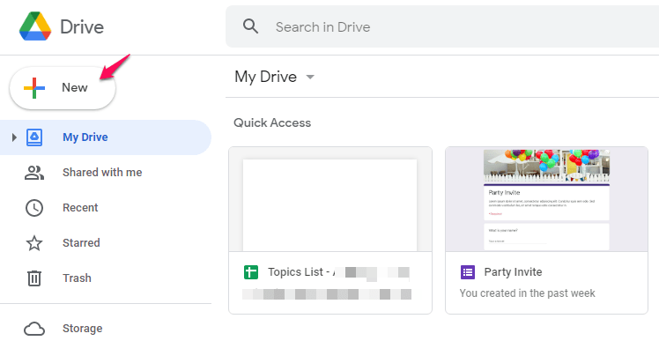Click the My Drive sidebar icon
This screenshot has width=659, height=341.
tap(34, 137)
